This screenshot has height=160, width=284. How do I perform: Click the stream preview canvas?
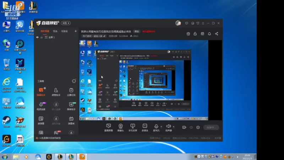[151, 80]
